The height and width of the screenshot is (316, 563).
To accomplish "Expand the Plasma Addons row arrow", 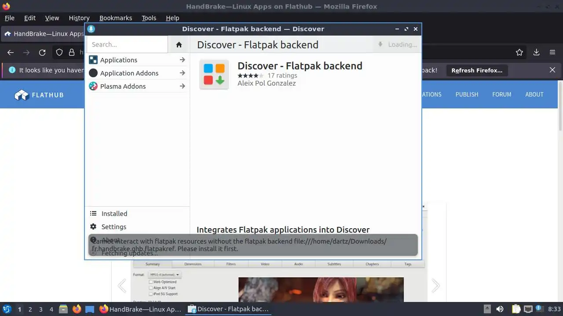I will click(182, 86).
